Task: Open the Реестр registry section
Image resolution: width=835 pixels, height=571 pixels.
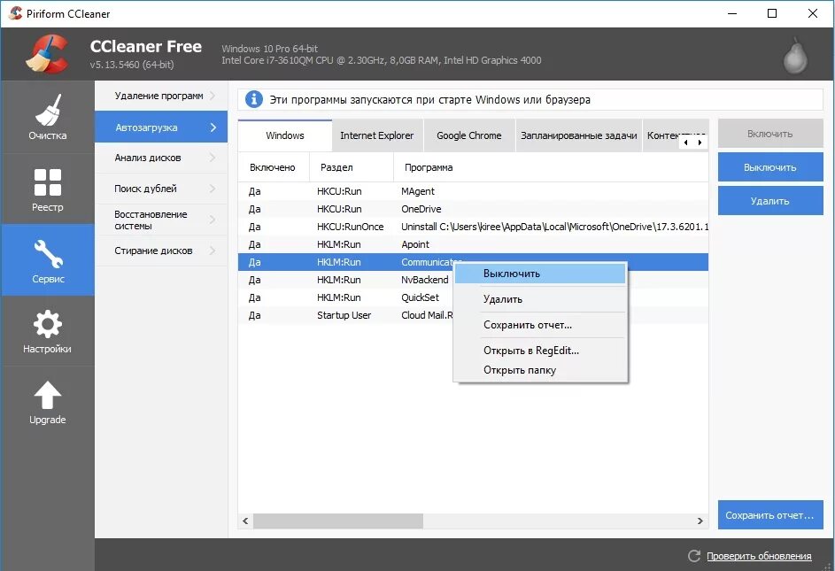Action: click(x=48, y=189)
